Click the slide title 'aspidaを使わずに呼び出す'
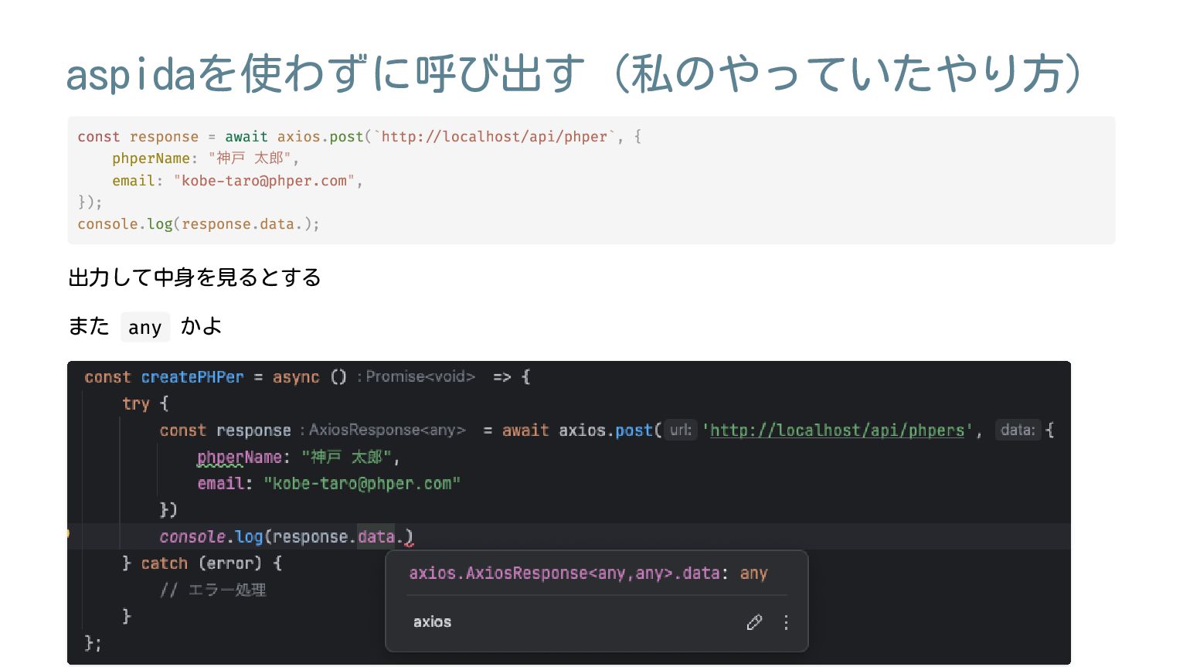This screenshot has height=667, width=1183. 325,73
